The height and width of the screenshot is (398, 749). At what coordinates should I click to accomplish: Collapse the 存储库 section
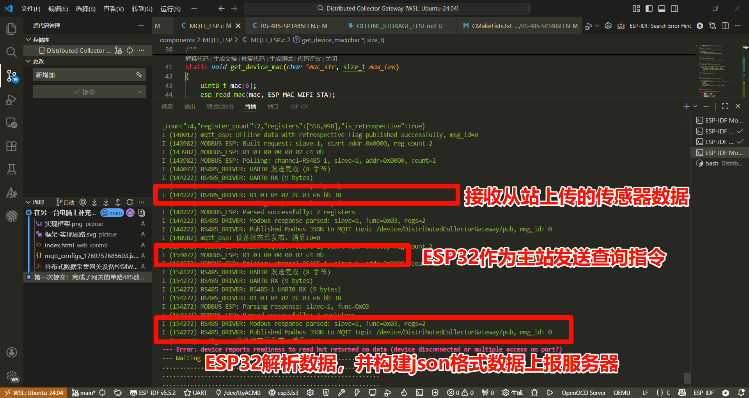coord(28,40)
